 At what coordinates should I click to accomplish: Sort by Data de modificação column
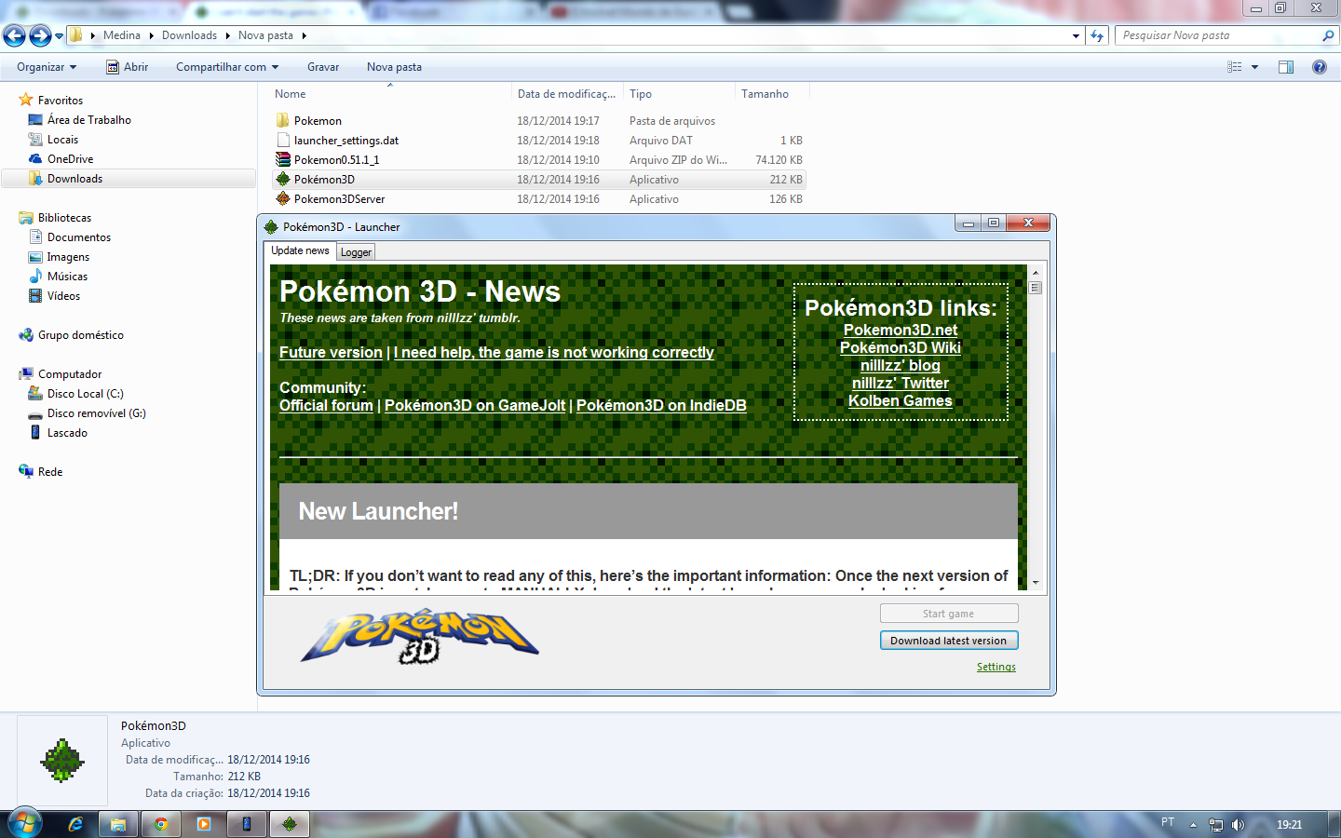pyautogui.click(x=567, y=94)
